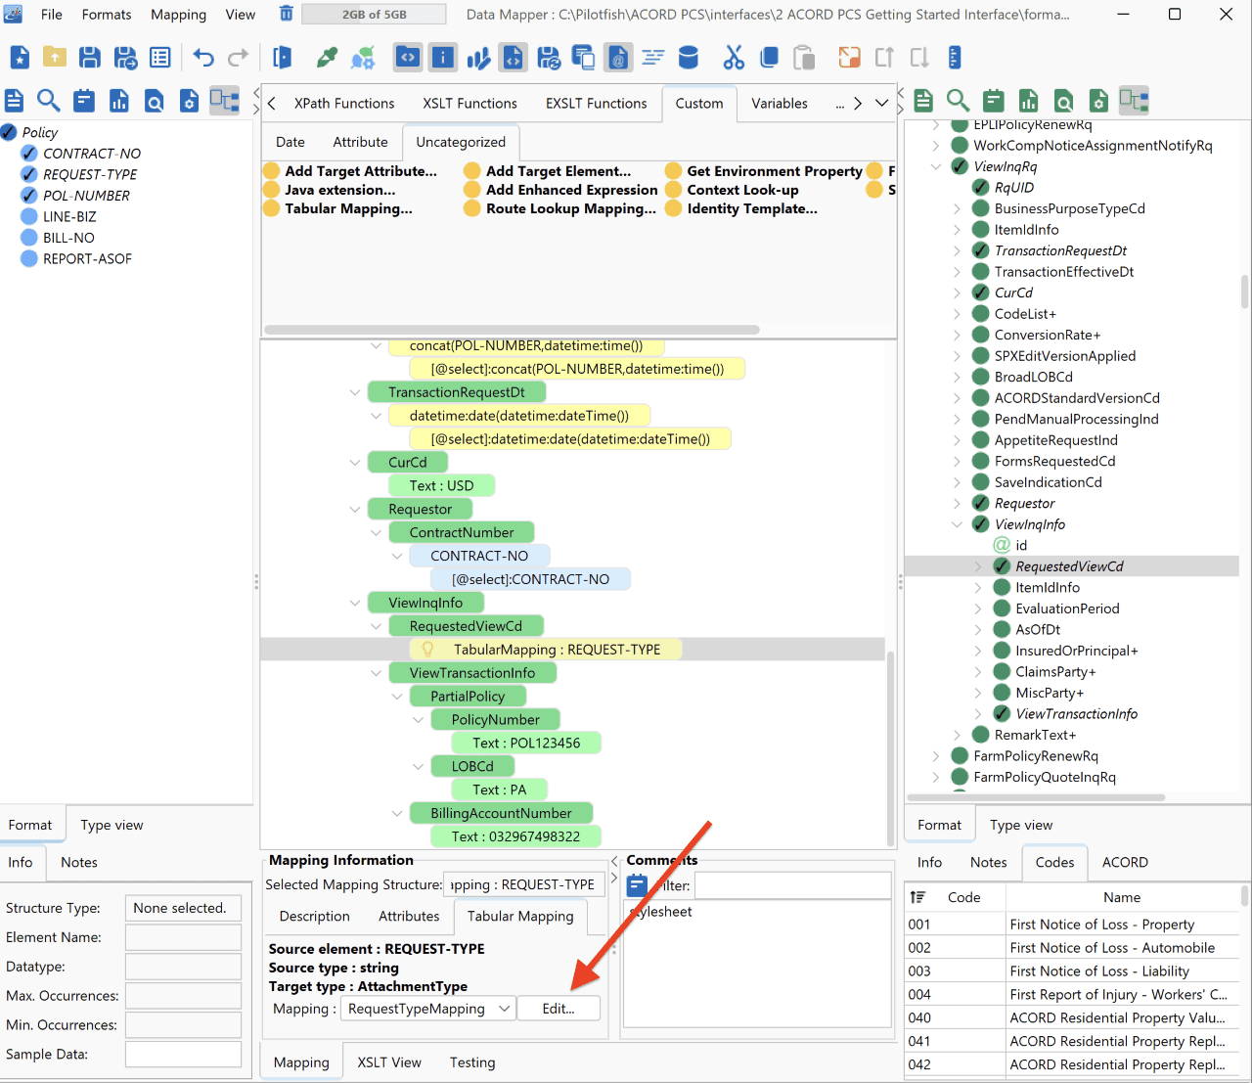Click the check circle next to RqUID
Screen dimensions: 1252x1083
click(981, 188)
